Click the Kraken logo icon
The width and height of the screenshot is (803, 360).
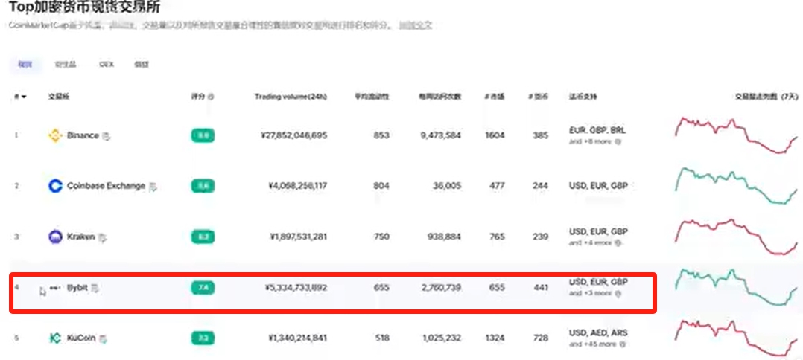pos(55,237)
